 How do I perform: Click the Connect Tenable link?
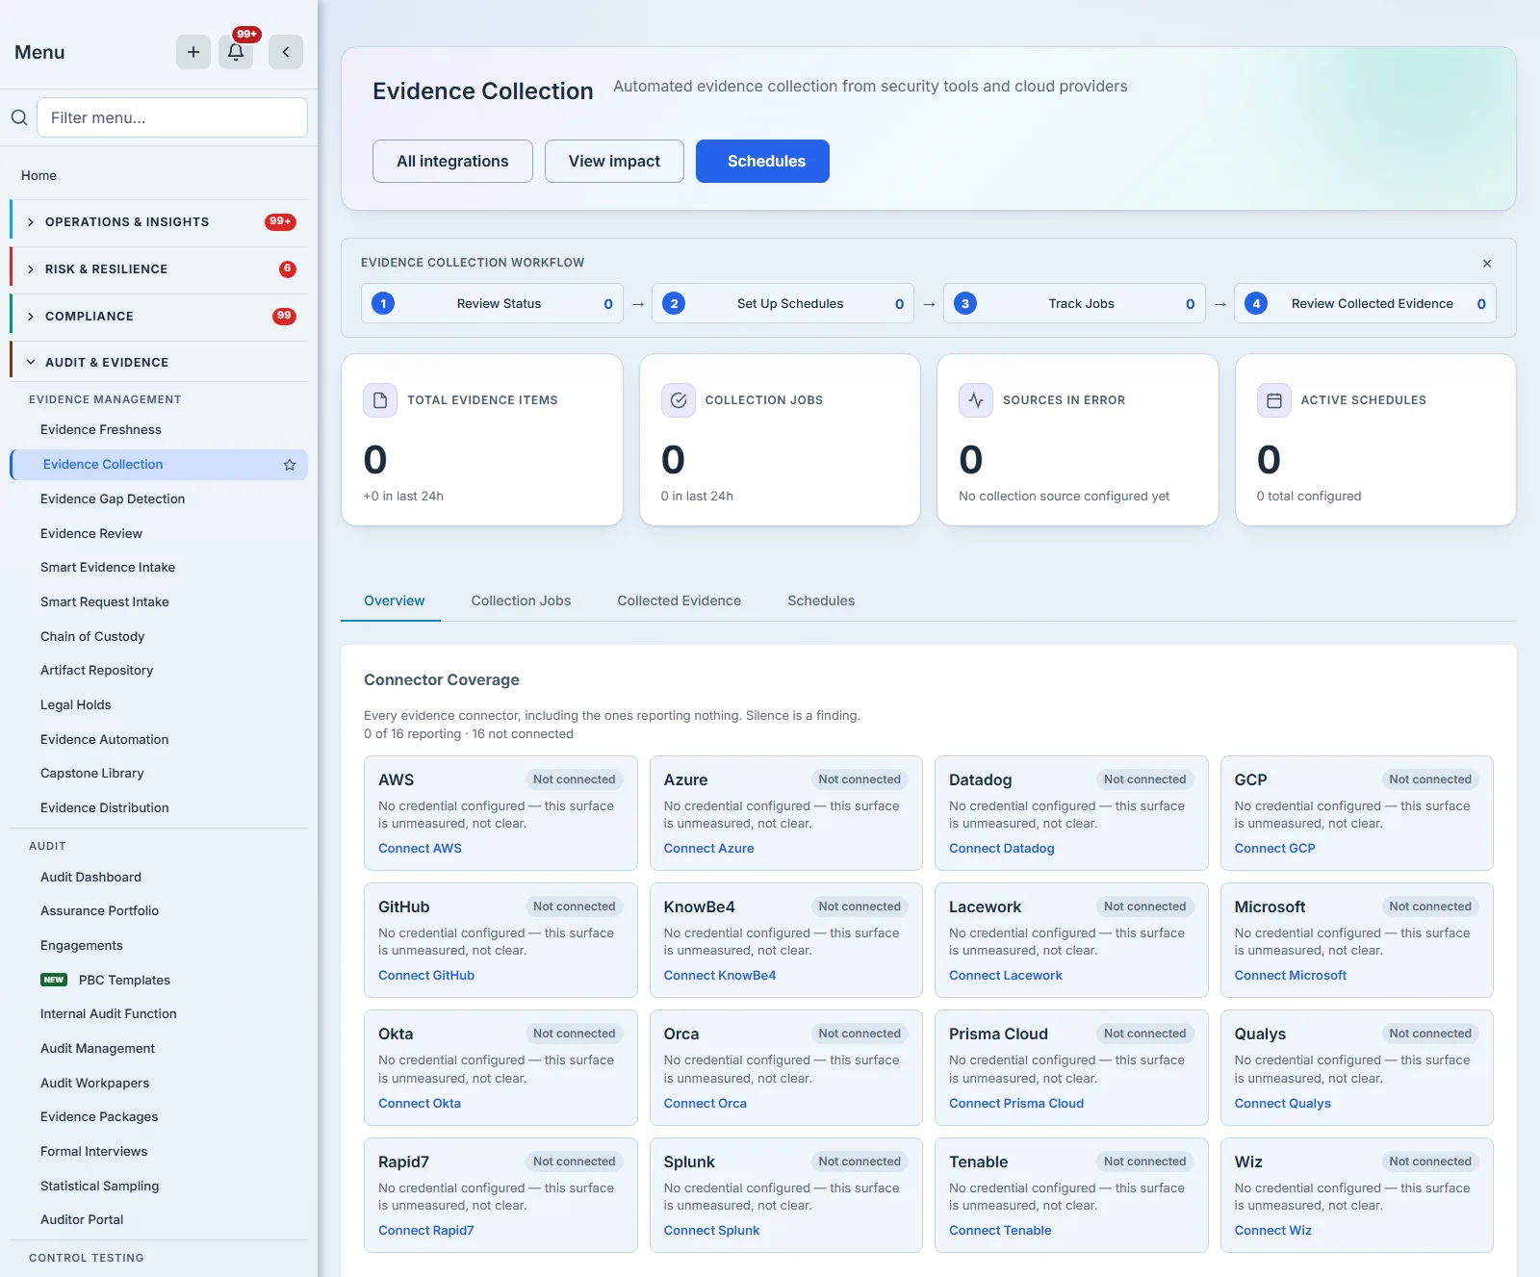click(x=999, y=1231)
